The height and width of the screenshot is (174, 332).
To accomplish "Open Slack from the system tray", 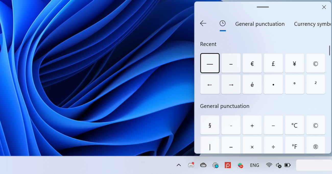I will pos(215,165).
